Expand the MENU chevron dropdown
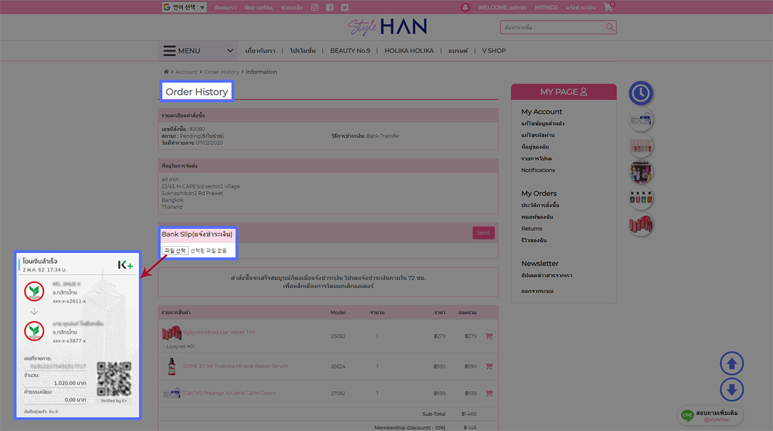773x431 pixels. (x=230, y=51)
